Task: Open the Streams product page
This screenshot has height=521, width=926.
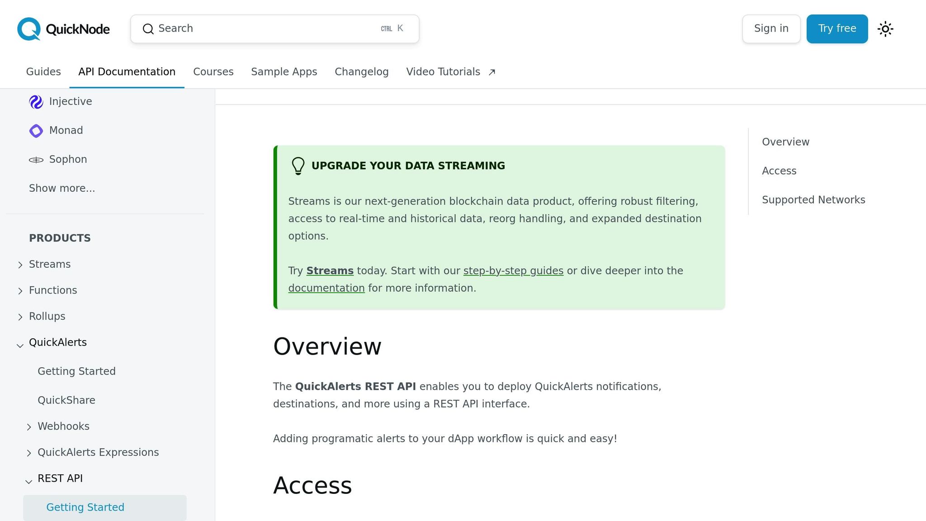Action: 50,264
